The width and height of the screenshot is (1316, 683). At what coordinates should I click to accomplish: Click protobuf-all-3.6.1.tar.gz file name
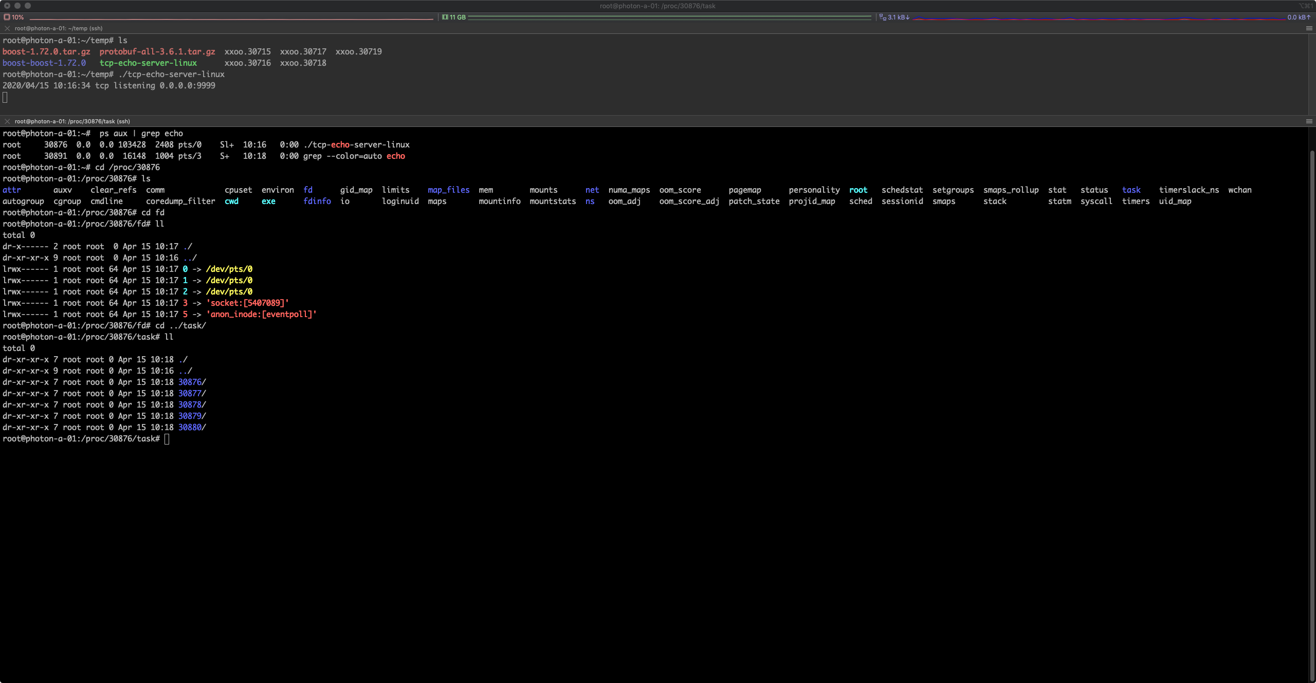tap(157, 51)
